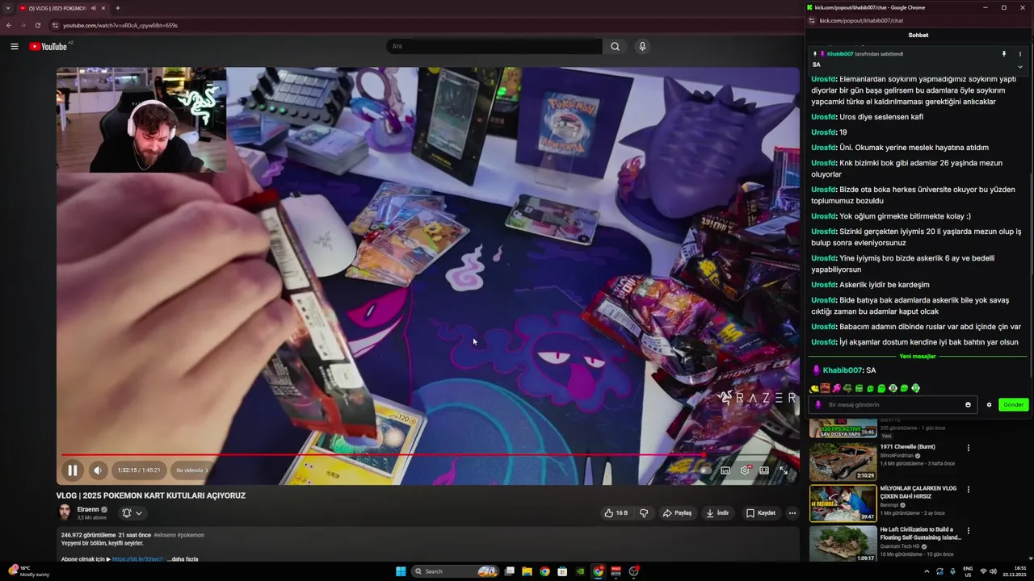Image resolution: width=1034 pixels, height=581 pixels.
Task: Open the 'Bu videoda' chapters button
Action: coord(192,470)
